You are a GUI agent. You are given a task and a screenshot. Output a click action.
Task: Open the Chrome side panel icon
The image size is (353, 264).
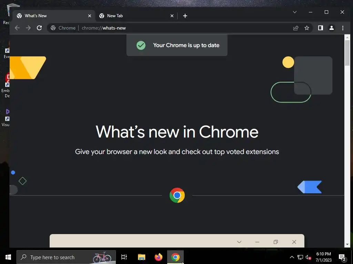pos(320,28)
